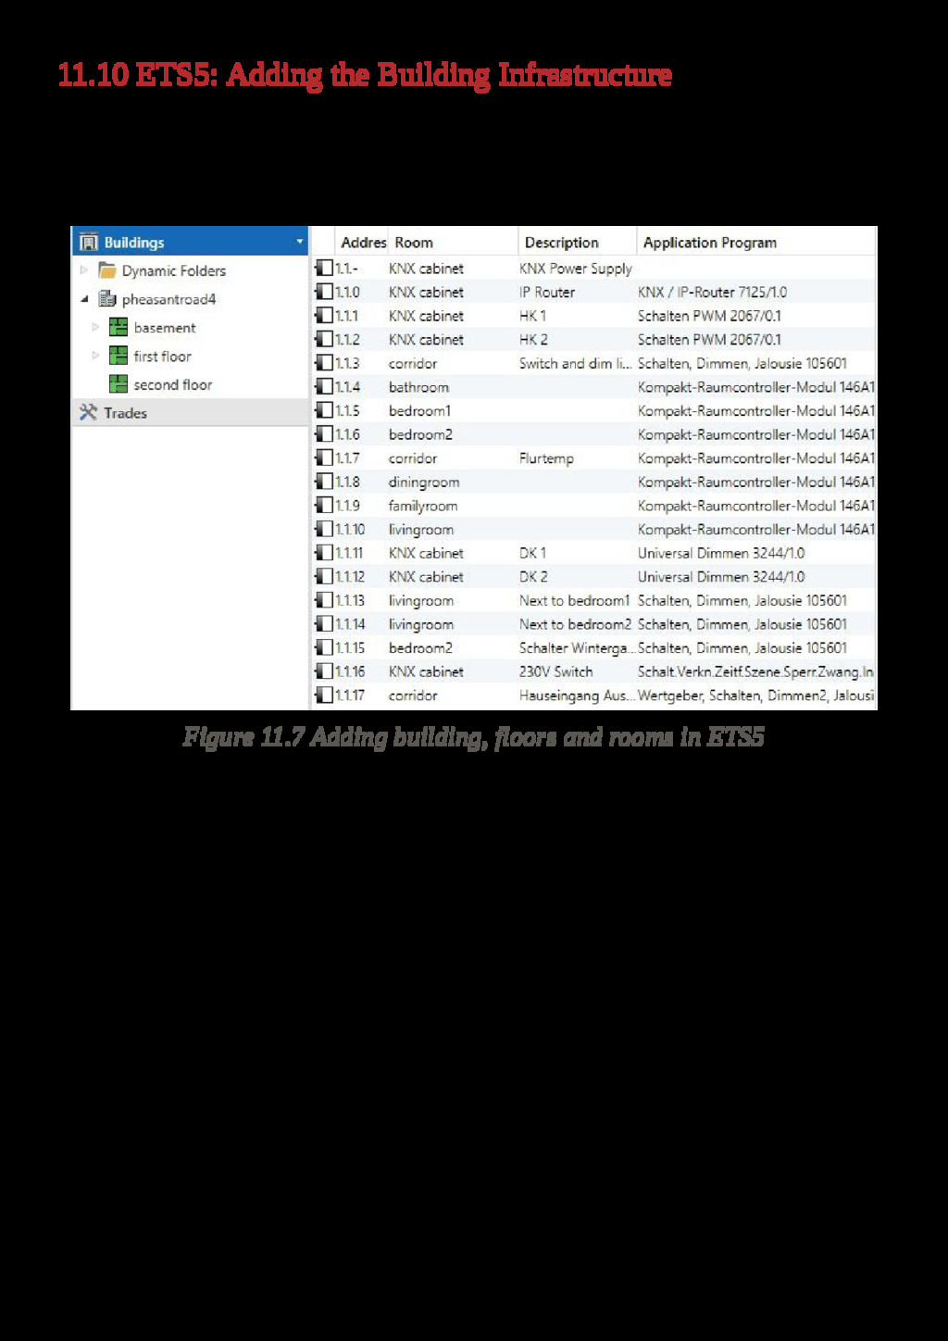Click device icon for address 1.1.7
Image resolution: width=948 pixels, height=1341 pixels.
[x=323, y=458]
